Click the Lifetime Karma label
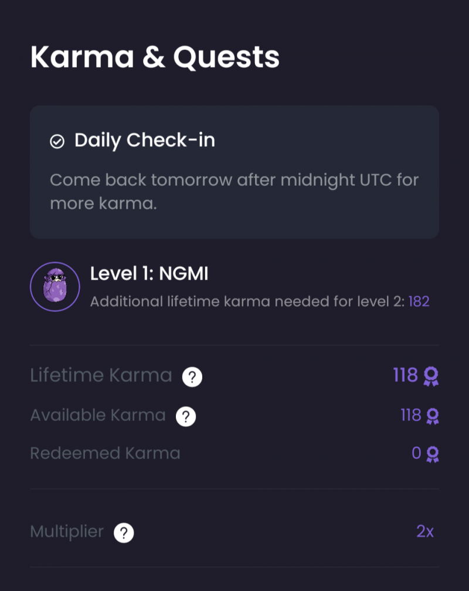 click(x=101, y=375)
